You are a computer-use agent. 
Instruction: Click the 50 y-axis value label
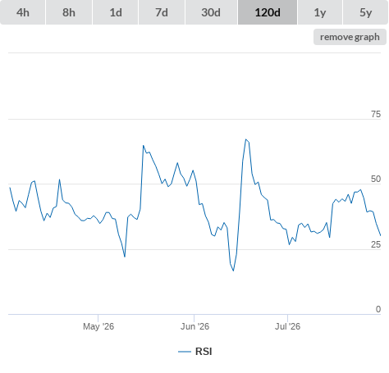[376, 179]
